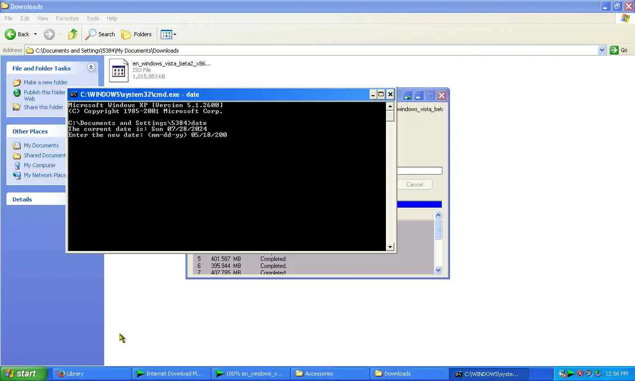Screen dimensions: 635x381
Task: Click the blue download progress bar in IDM dialog
Action: tap(419, 204)
